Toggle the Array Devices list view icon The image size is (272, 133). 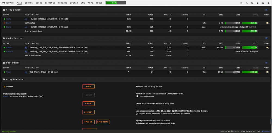[x=266, y=10]
